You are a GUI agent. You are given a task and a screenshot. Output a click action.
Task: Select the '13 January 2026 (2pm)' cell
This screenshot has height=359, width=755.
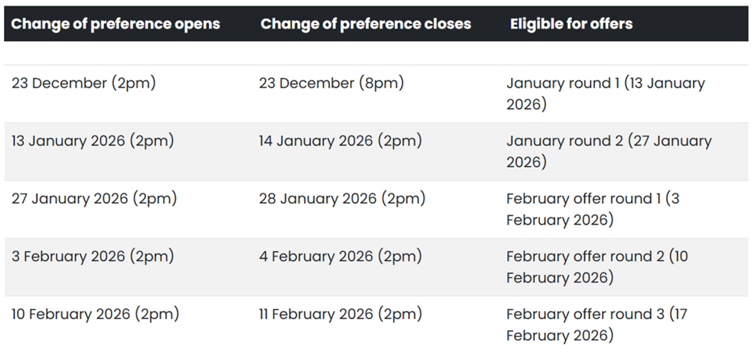click(x=92, y=141)
